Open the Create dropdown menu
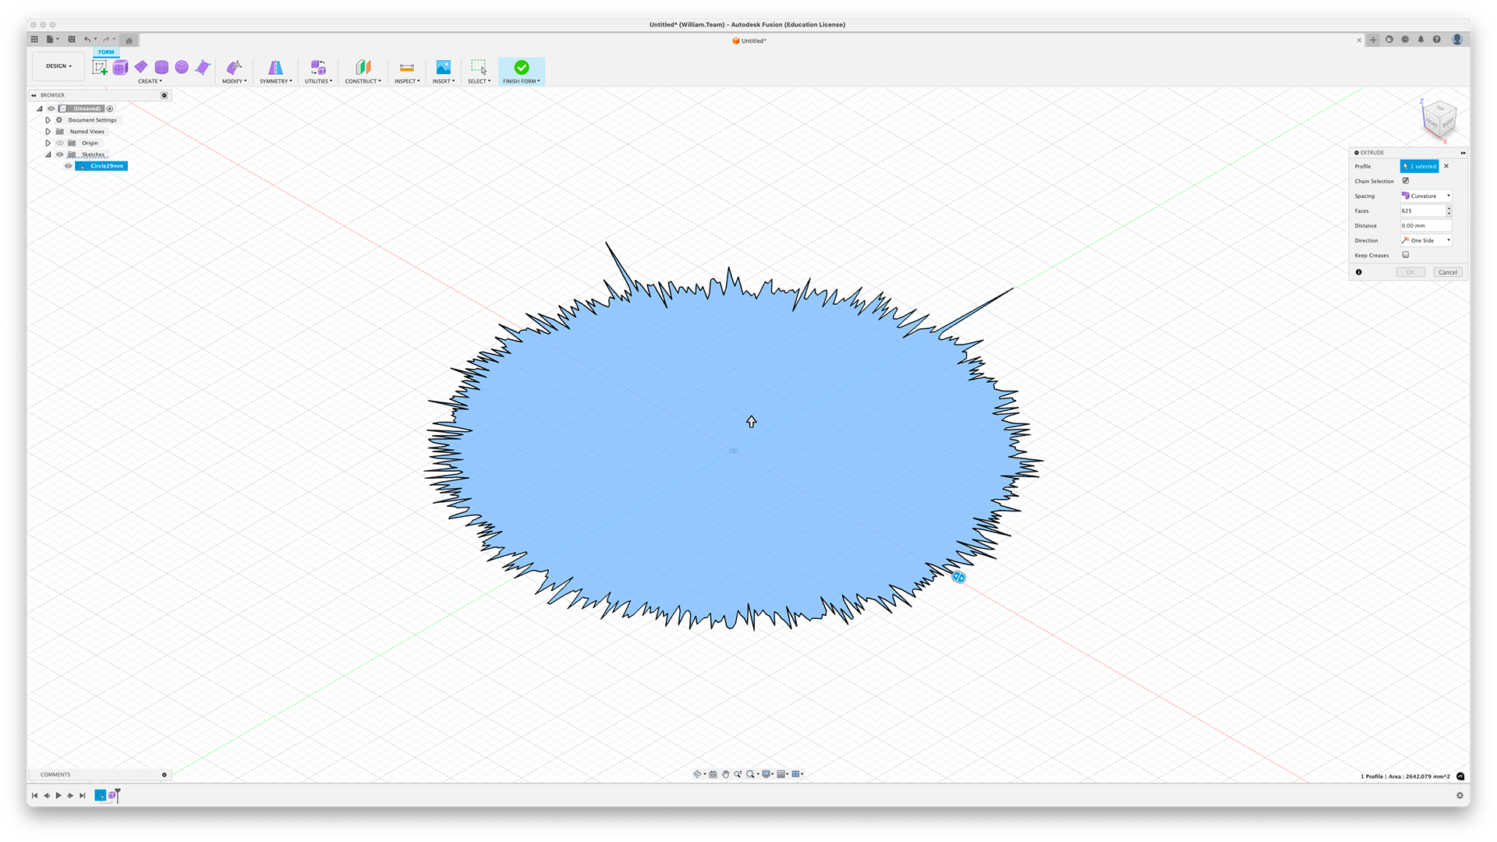The image size is (1497, 842). tap(150, 81)
